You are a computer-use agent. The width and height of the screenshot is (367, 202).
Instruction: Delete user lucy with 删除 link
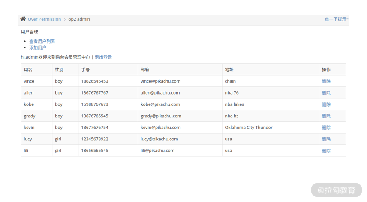coord(326,139)
